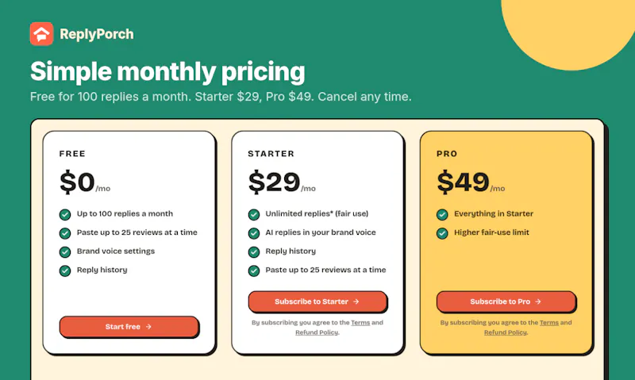The image size is (635, 380).
Task: Subscribe to the Starter plan
Action: coord(317,301)
